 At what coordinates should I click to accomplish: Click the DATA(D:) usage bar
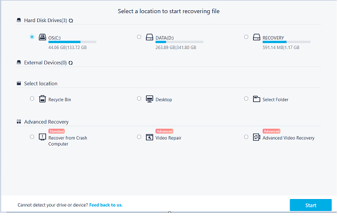179,42
